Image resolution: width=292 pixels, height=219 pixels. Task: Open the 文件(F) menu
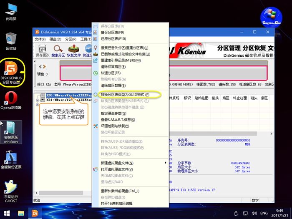[40, 39]
